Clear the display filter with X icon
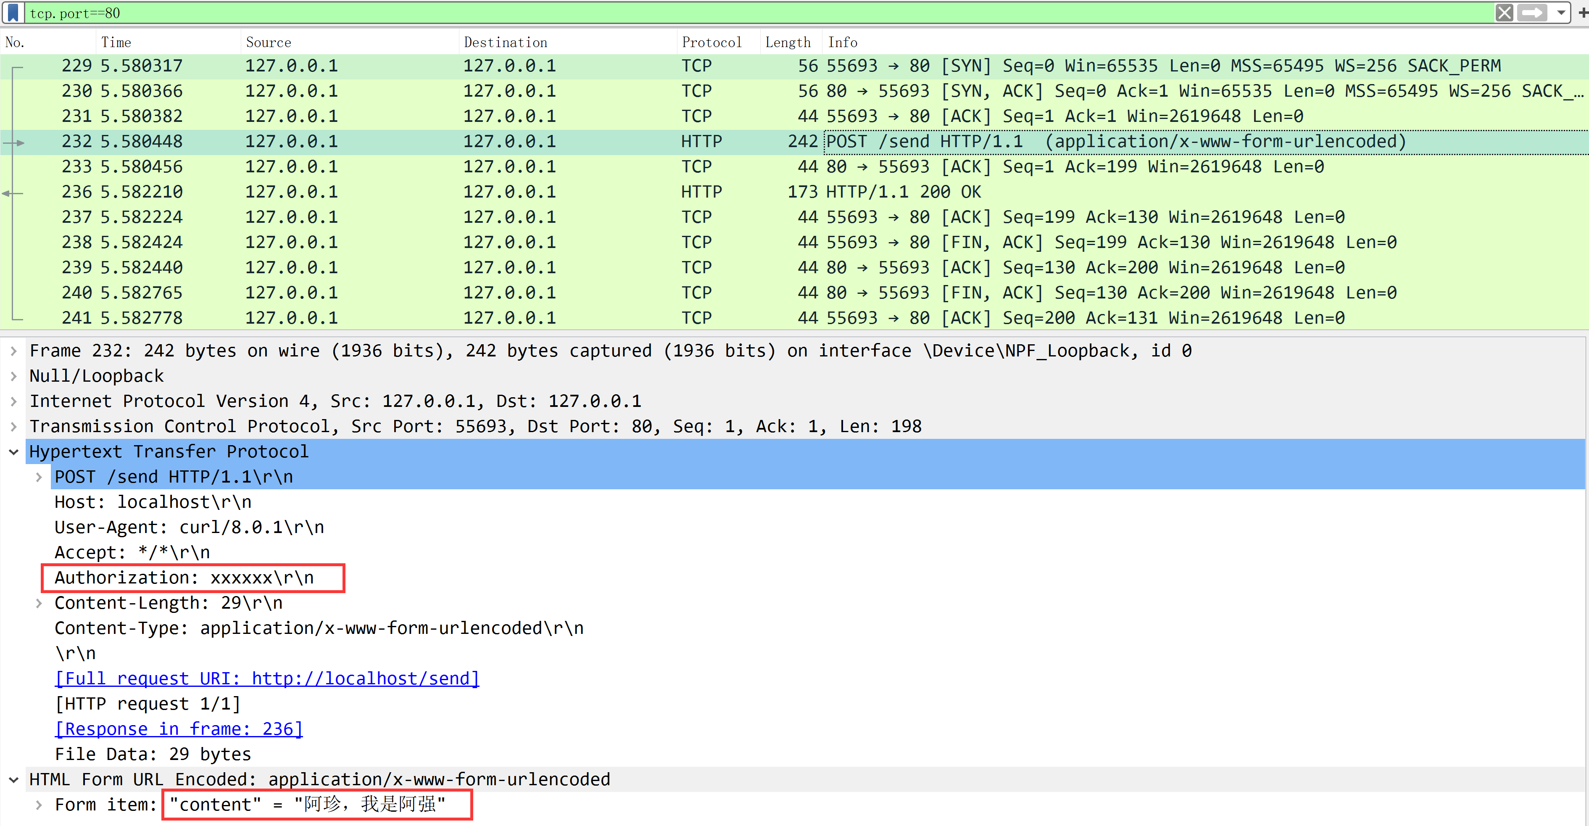 [1504, 12]
